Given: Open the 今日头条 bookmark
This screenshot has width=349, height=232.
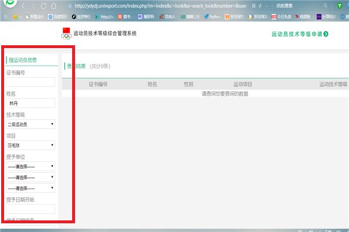Looking at the screenshot, I should click(x=282, y=17).
